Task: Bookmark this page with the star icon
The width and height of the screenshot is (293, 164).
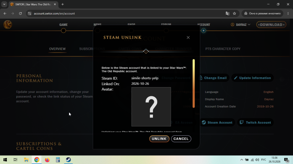Action: click(x=234, y=13)
